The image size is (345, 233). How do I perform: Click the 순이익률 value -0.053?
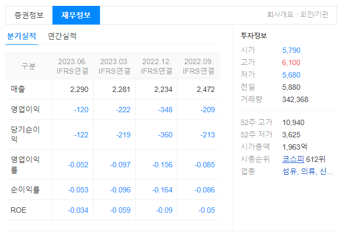pyautogui.click(x=78, y=190)
